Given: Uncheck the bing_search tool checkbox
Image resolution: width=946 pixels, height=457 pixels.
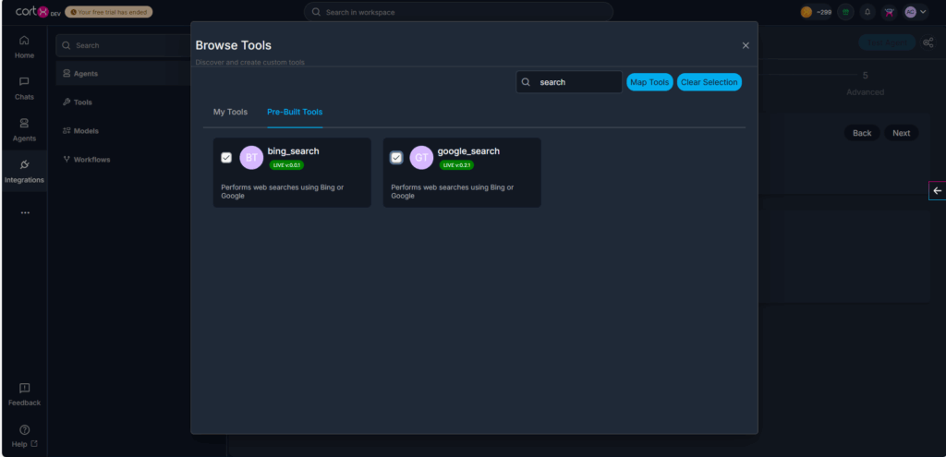Looking at the screenshot, I should pos(226,158).
